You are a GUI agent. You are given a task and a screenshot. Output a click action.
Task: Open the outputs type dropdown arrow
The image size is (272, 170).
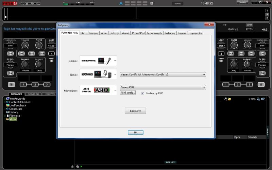[x=115, y=74]
